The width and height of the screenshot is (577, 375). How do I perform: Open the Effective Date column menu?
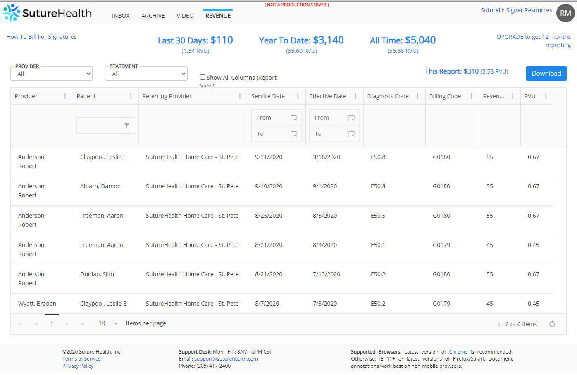coord(355,96)
